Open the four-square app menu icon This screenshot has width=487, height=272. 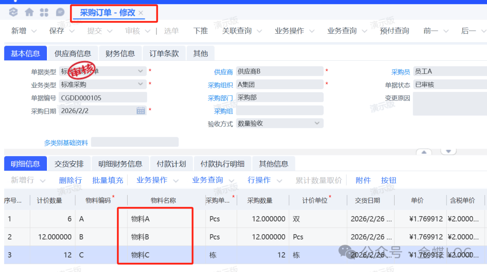pos(44,12)
